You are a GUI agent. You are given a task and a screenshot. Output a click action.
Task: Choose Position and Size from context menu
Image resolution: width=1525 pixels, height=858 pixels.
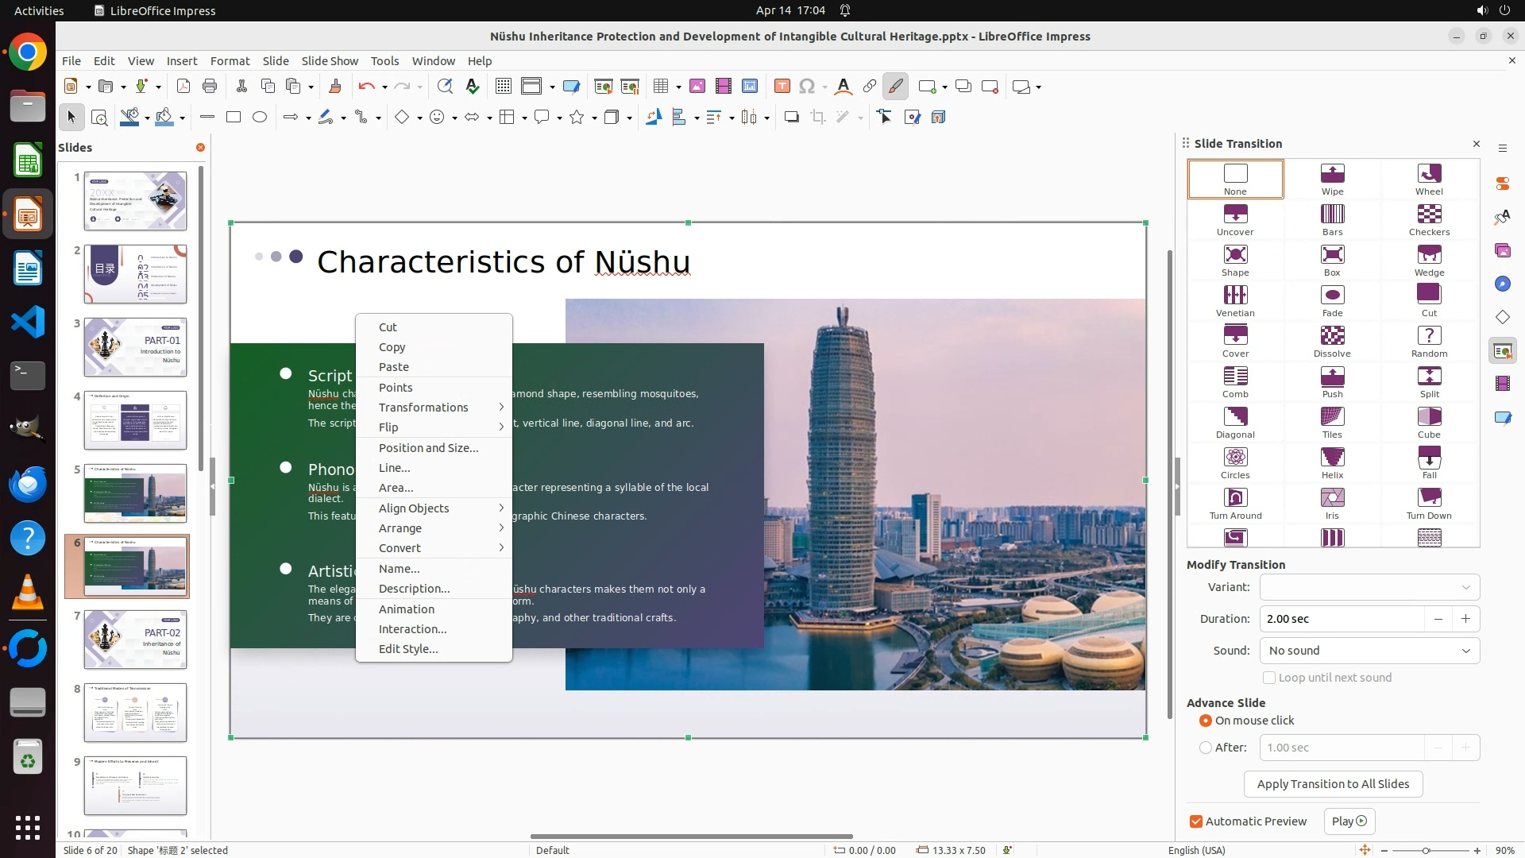428,448
